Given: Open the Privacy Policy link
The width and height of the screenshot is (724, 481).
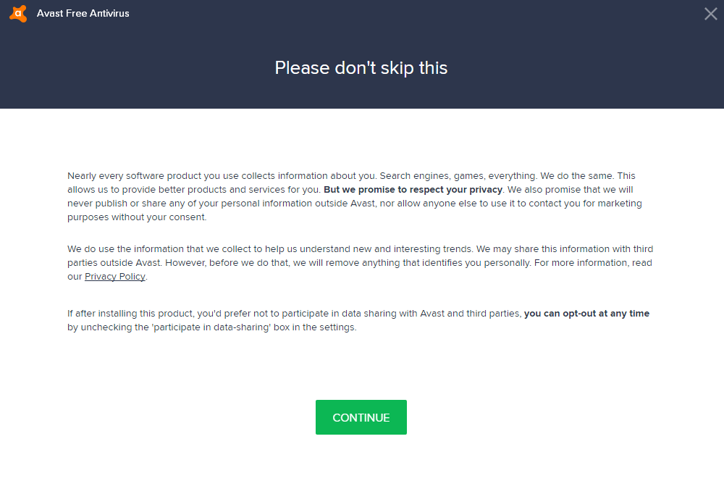Looking at the screenshot, I should pyautogui.click(x=115, y=277).
